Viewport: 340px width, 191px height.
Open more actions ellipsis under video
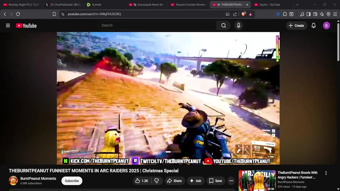point(231,181)
